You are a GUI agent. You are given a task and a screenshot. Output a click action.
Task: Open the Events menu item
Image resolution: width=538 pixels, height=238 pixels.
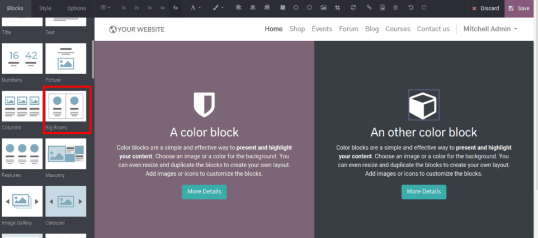coord(322,29)
